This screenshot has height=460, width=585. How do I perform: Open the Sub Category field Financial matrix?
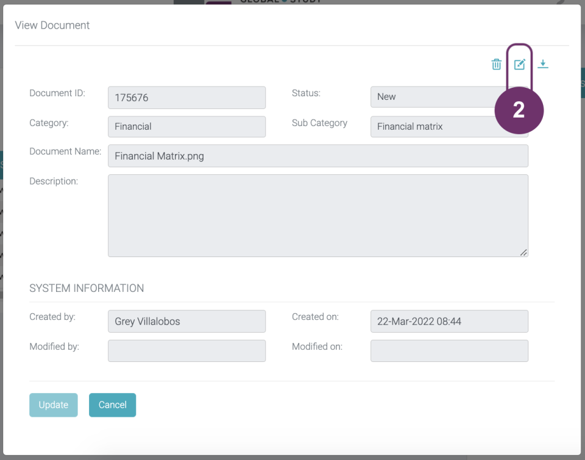click(433, 127)
